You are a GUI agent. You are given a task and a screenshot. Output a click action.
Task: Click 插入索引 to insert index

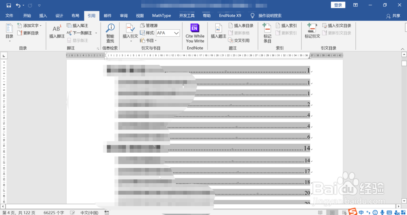(x=286, y=25)
